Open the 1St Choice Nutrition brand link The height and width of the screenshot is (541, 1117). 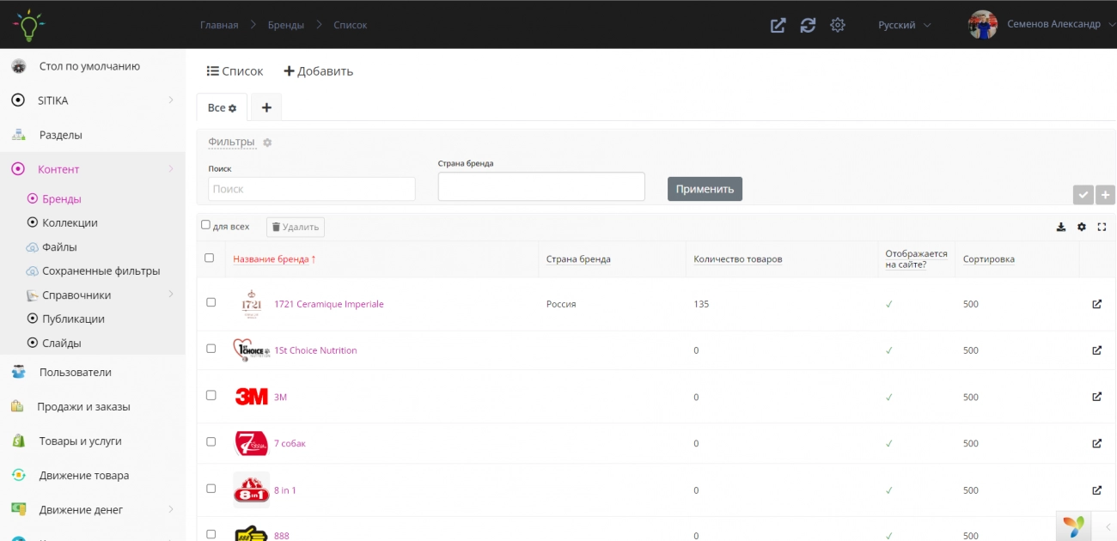(315, 350)
